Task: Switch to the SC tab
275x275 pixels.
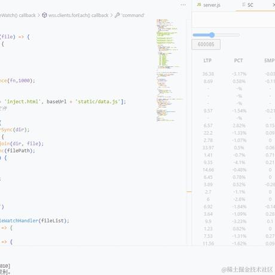Action: (250, 5)
